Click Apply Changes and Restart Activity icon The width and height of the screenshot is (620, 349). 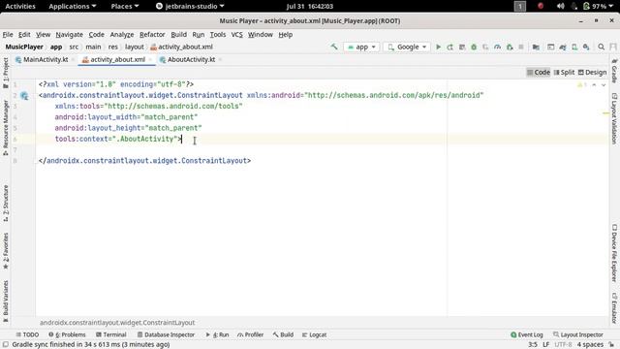tap(449, 47)
